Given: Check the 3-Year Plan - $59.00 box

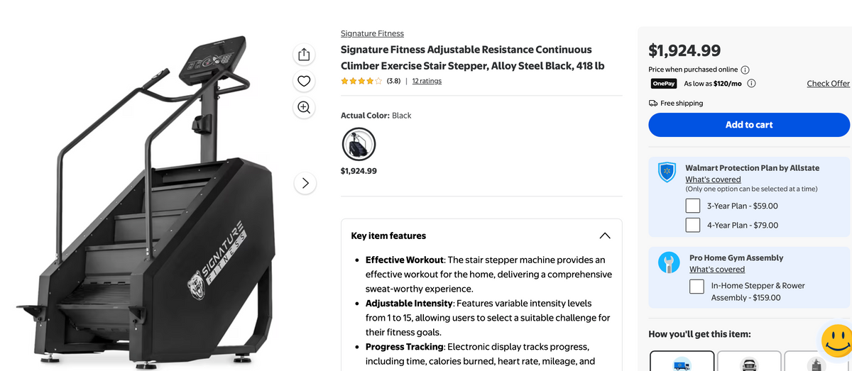Looking at the screenshot, I should [693, 206].
